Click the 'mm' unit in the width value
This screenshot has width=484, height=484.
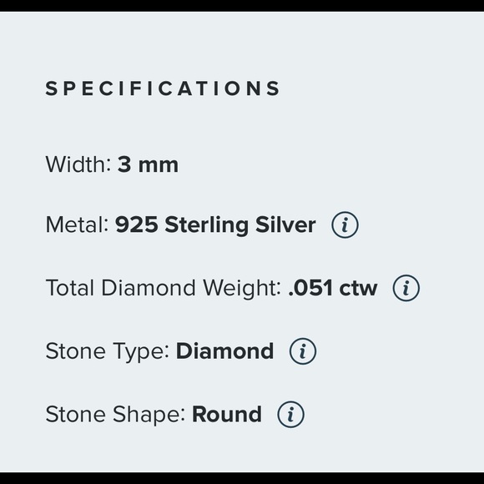pos(159,167)
